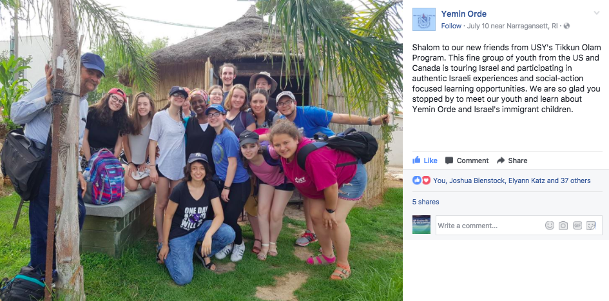Click the Comment speech bubble icon
This screenshot has width=609, height=301.
click(x=449, y=160)
